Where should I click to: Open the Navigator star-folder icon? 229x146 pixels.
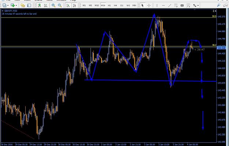[x=23, y=5]
